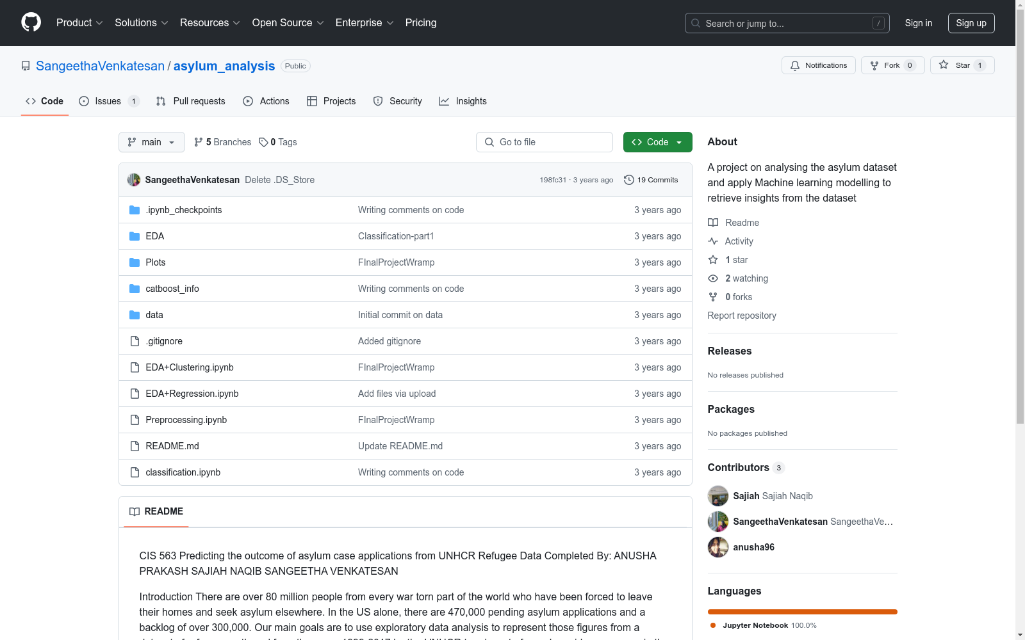The height and width of the screenshot is (640, 1025).
Task: Click the commit history clock icon
Action: 629,180
